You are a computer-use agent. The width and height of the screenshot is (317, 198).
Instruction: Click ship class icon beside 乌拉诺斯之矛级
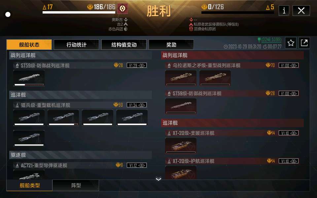169,65
